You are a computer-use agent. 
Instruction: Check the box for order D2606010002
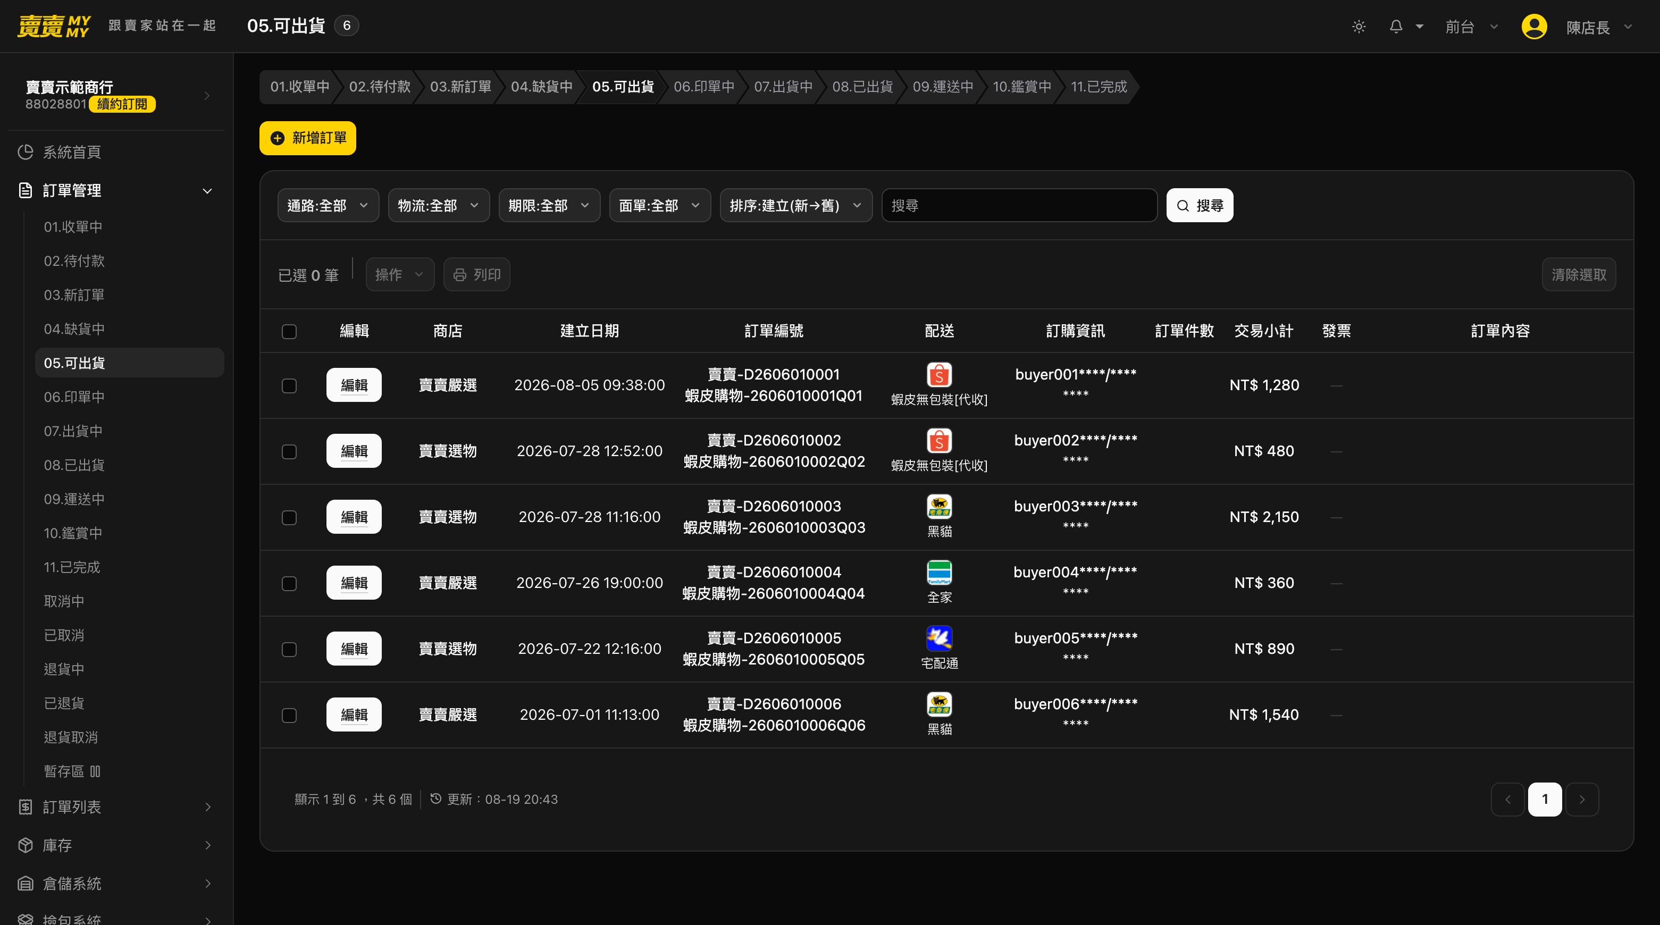(x=289, y=451)
